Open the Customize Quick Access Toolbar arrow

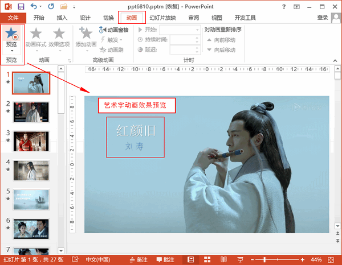pos(74,7)
